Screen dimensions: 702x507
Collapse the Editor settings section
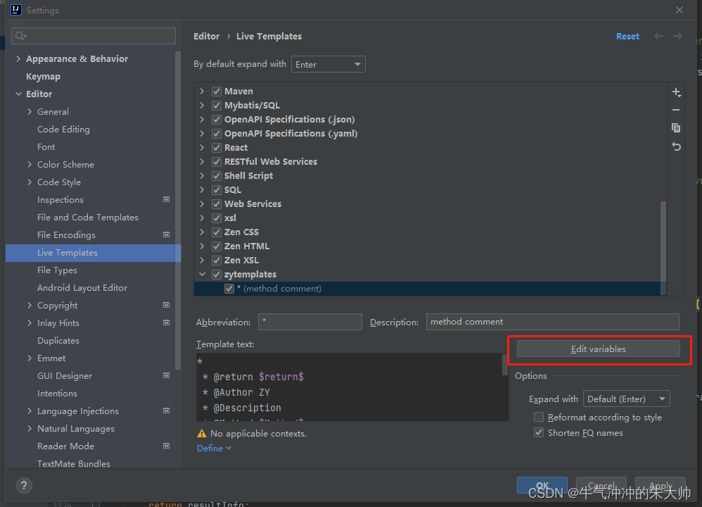[x=18, y=94]
